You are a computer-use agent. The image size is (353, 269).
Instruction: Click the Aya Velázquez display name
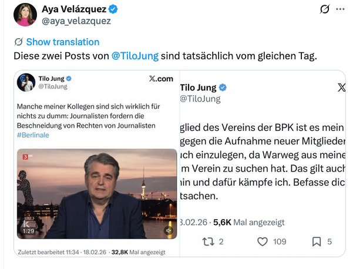74,9
